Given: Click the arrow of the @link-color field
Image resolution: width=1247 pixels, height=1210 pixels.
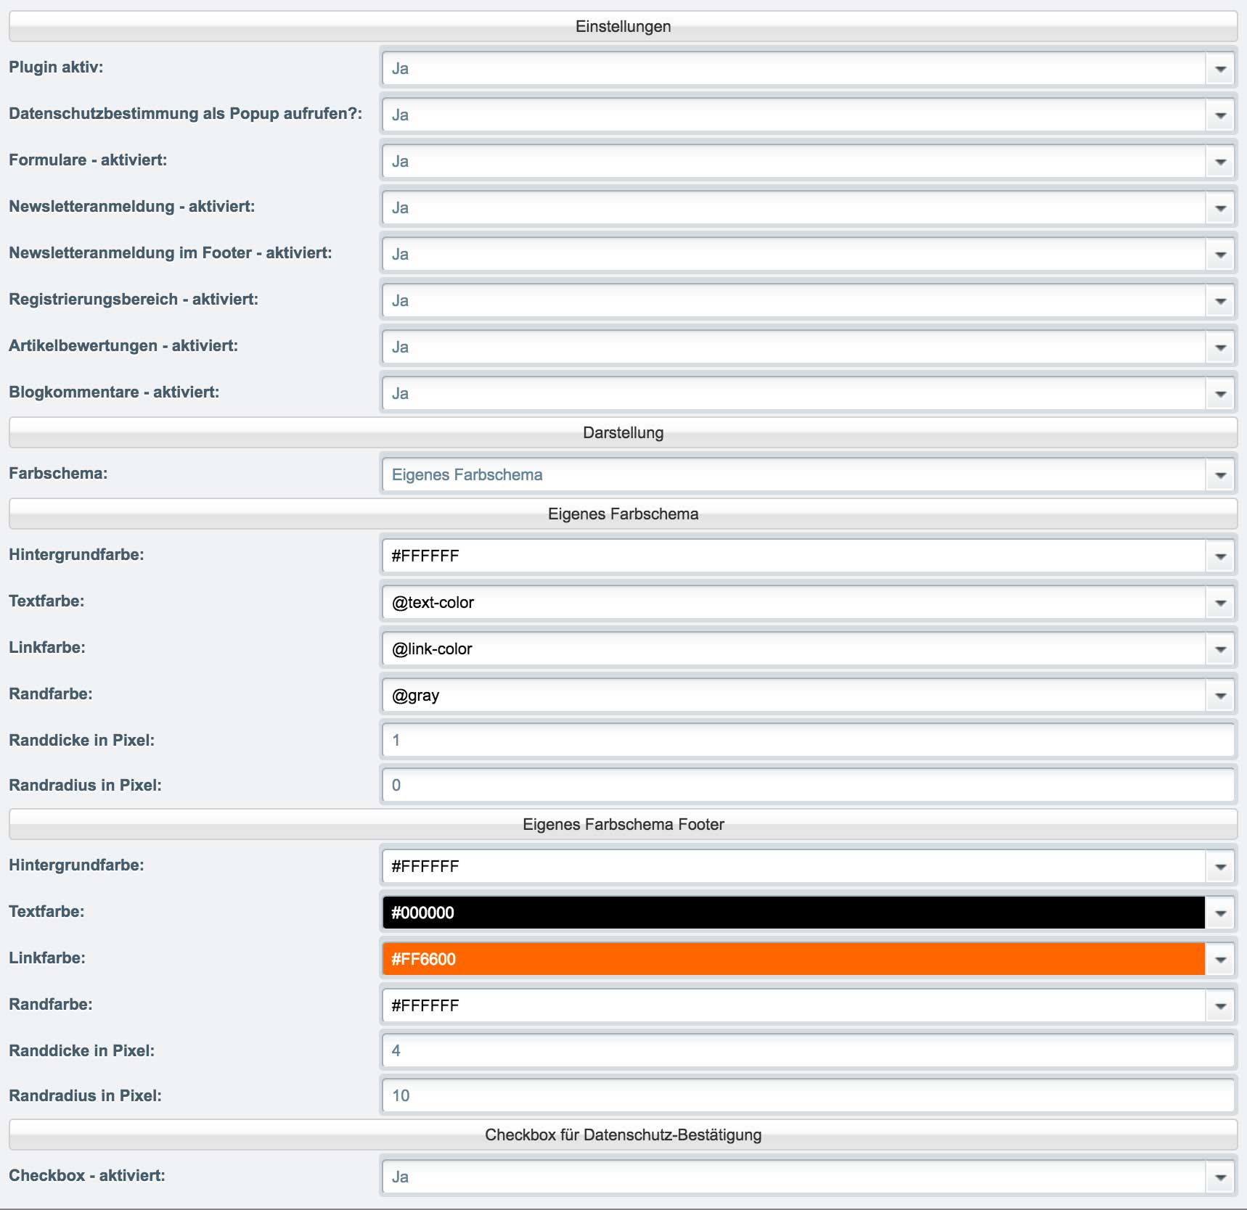Looking at the screenshot, I should (x=1220, y=649).
